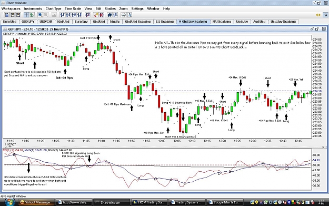
Task: Click the yellow left-right arrows icon
Action: click(318, 15)
